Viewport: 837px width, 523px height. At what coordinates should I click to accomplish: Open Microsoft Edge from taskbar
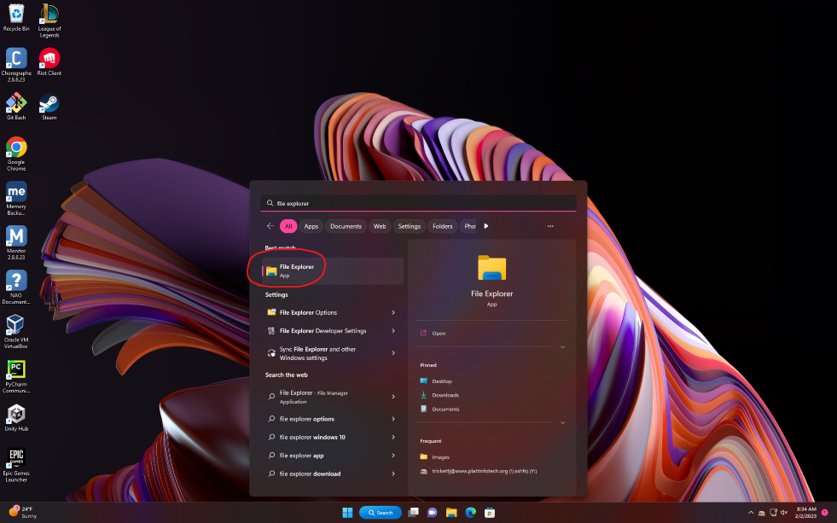[471, 512]
